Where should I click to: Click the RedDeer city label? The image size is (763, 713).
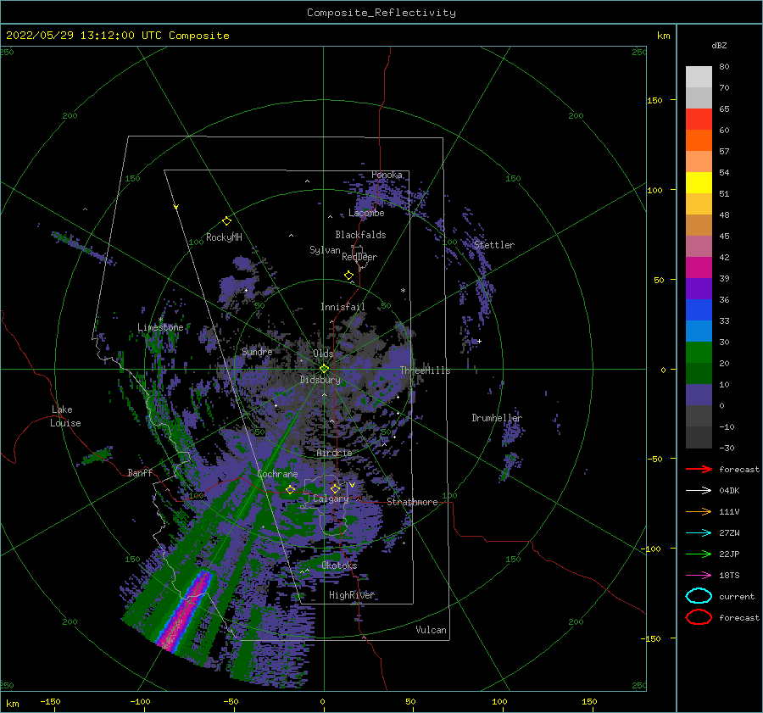pyautogui.click(x=359, y=257)
